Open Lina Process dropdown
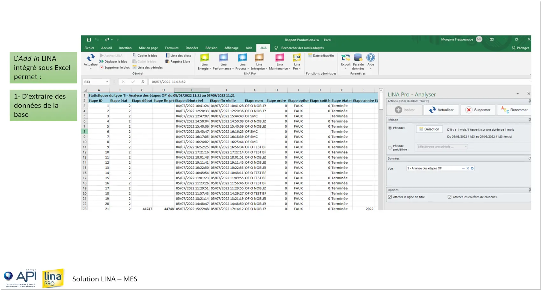Screen dimensions: 541x290 [242, 62]
